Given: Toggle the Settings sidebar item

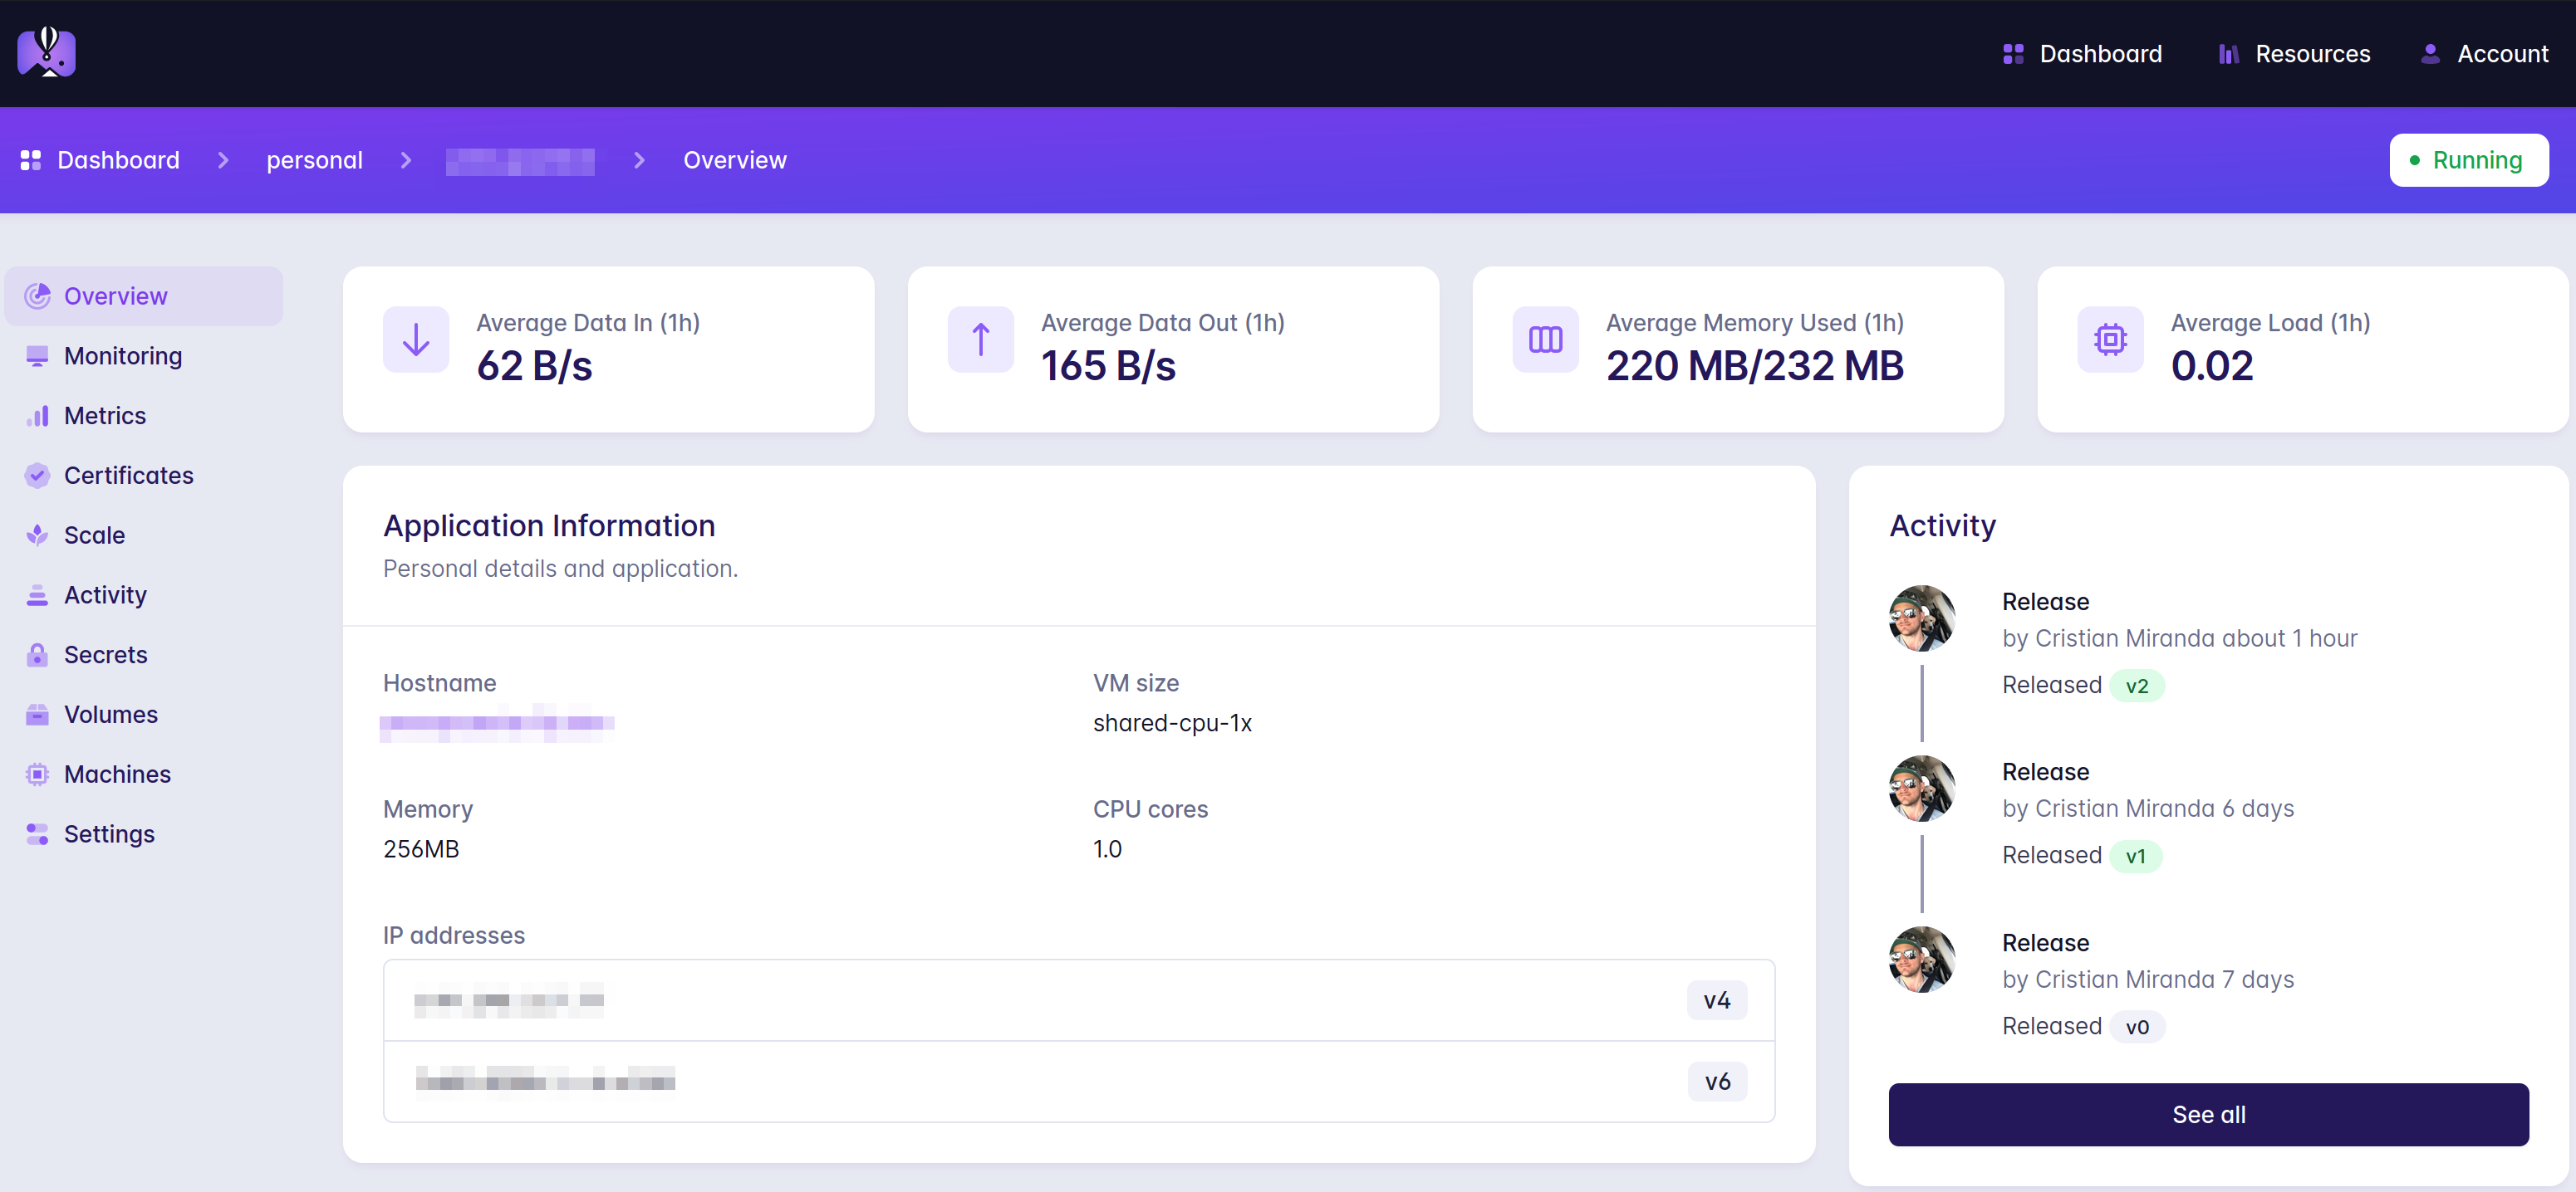Looking at the screenshot, I should click(109, 834).
